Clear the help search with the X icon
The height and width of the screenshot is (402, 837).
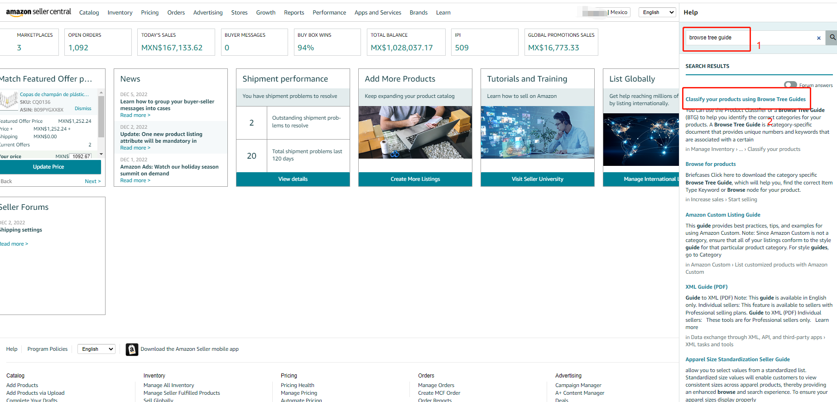point(818,38)
